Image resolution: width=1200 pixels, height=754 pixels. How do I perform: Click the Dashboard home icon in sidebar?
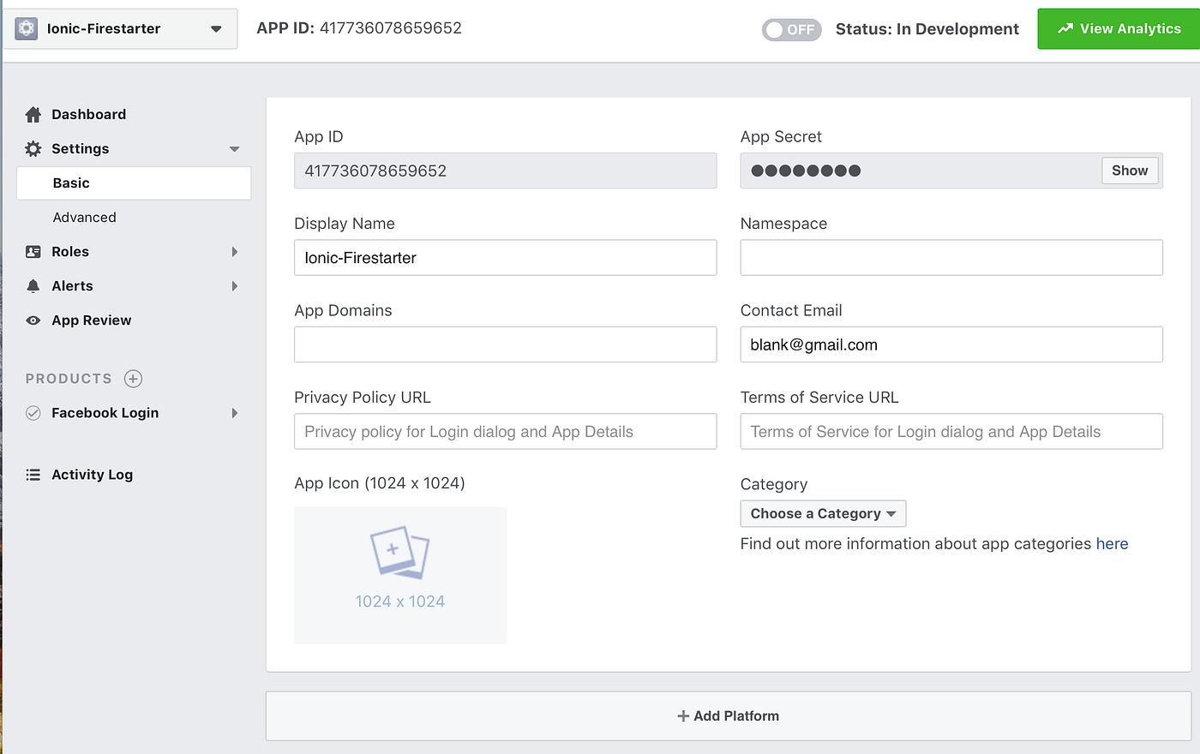click(33, 114)
